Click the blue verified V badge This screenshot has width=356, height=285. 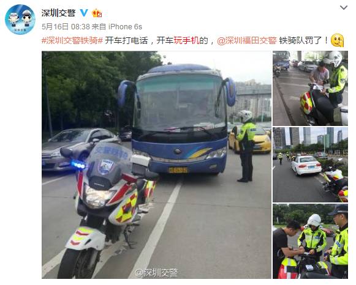pyautogui.click(x=84, y=13)
